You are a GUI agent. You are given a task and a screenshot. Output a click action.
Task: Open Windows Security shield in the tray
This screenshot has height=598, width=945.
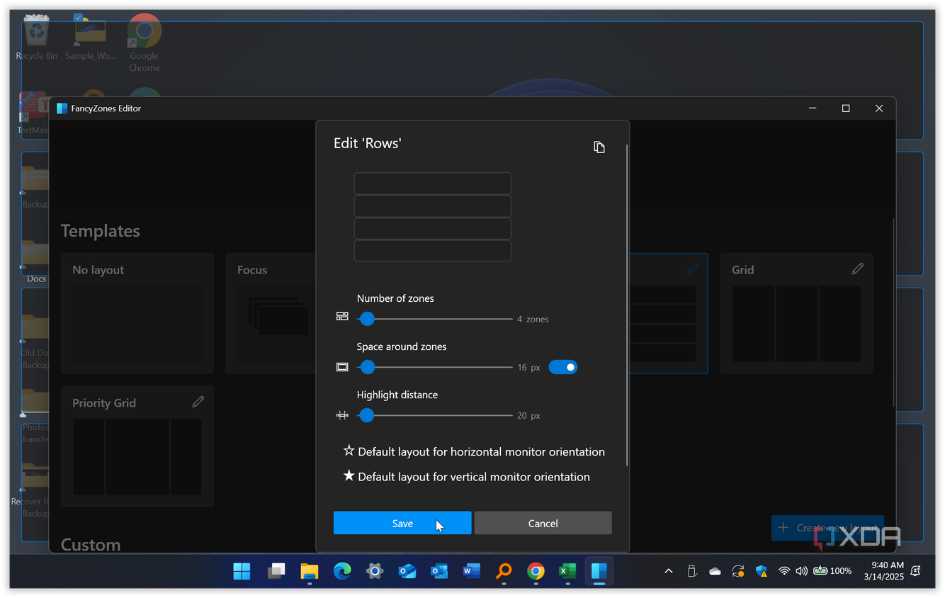tap(762, 571)
